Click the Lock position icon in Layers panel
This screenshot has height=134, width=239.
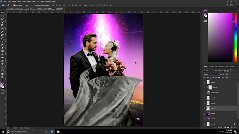tap(213, 78)
